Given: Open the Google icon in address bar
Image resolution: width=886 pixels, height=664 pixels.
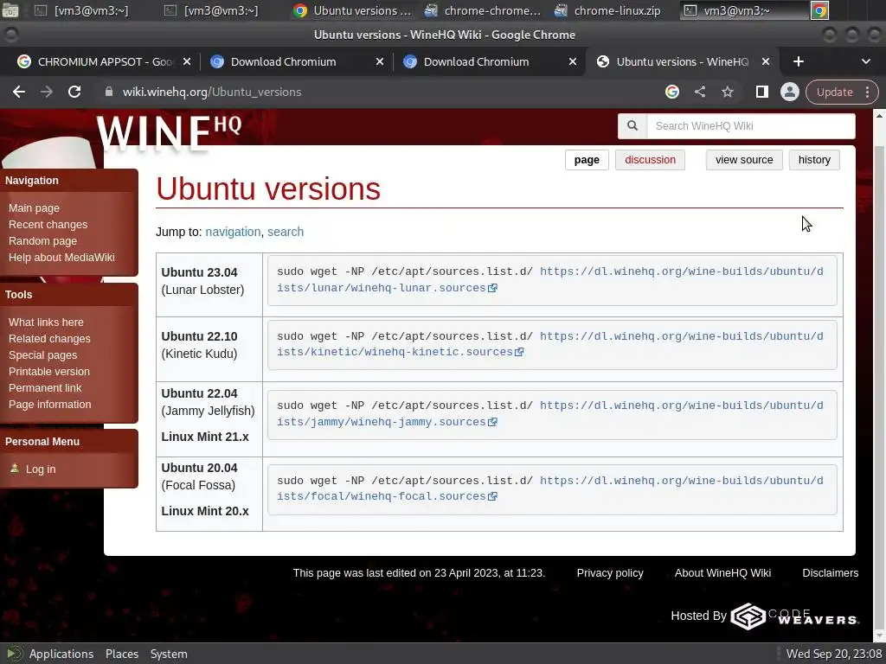Looking at the screenshot, I should coord(671,92).
